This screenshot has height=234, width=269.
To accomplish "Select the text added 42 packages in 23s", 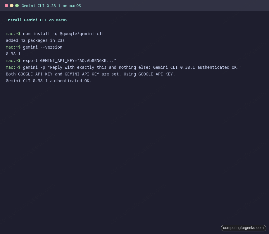I will pos(35,40).
